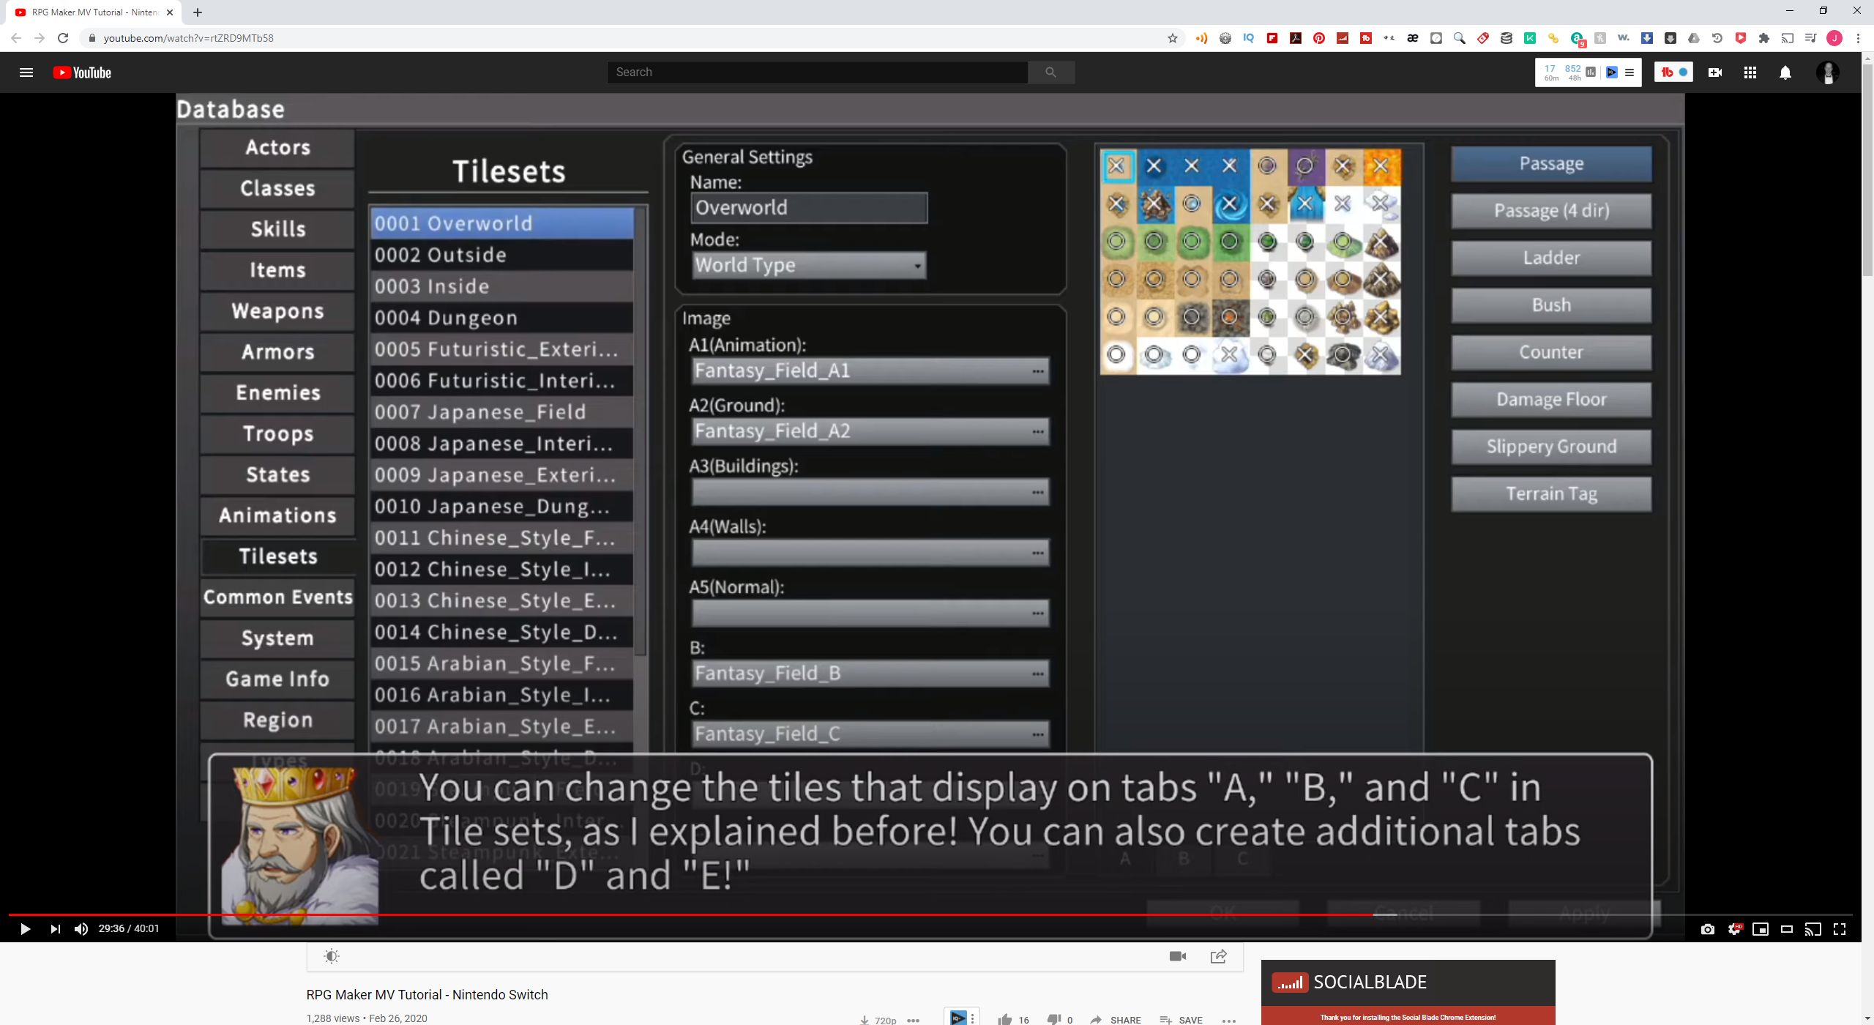Bookmark this page with the star icon
The height and width of the screenshot is (1025, 1874).
[1173, 38]
